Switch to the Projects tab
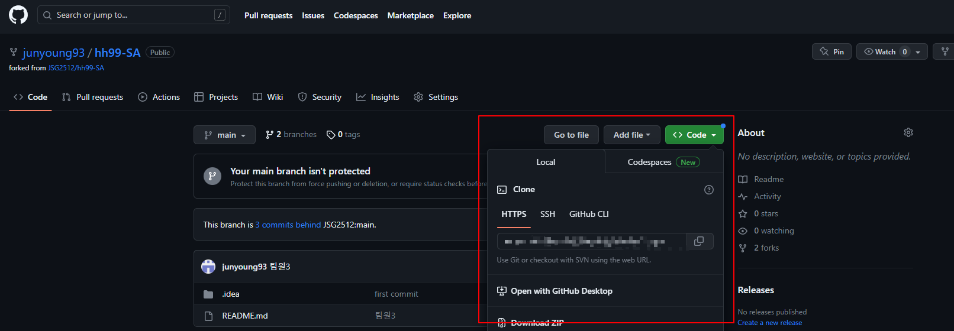The height and width of the screenshot is (331, 954). 216,97
